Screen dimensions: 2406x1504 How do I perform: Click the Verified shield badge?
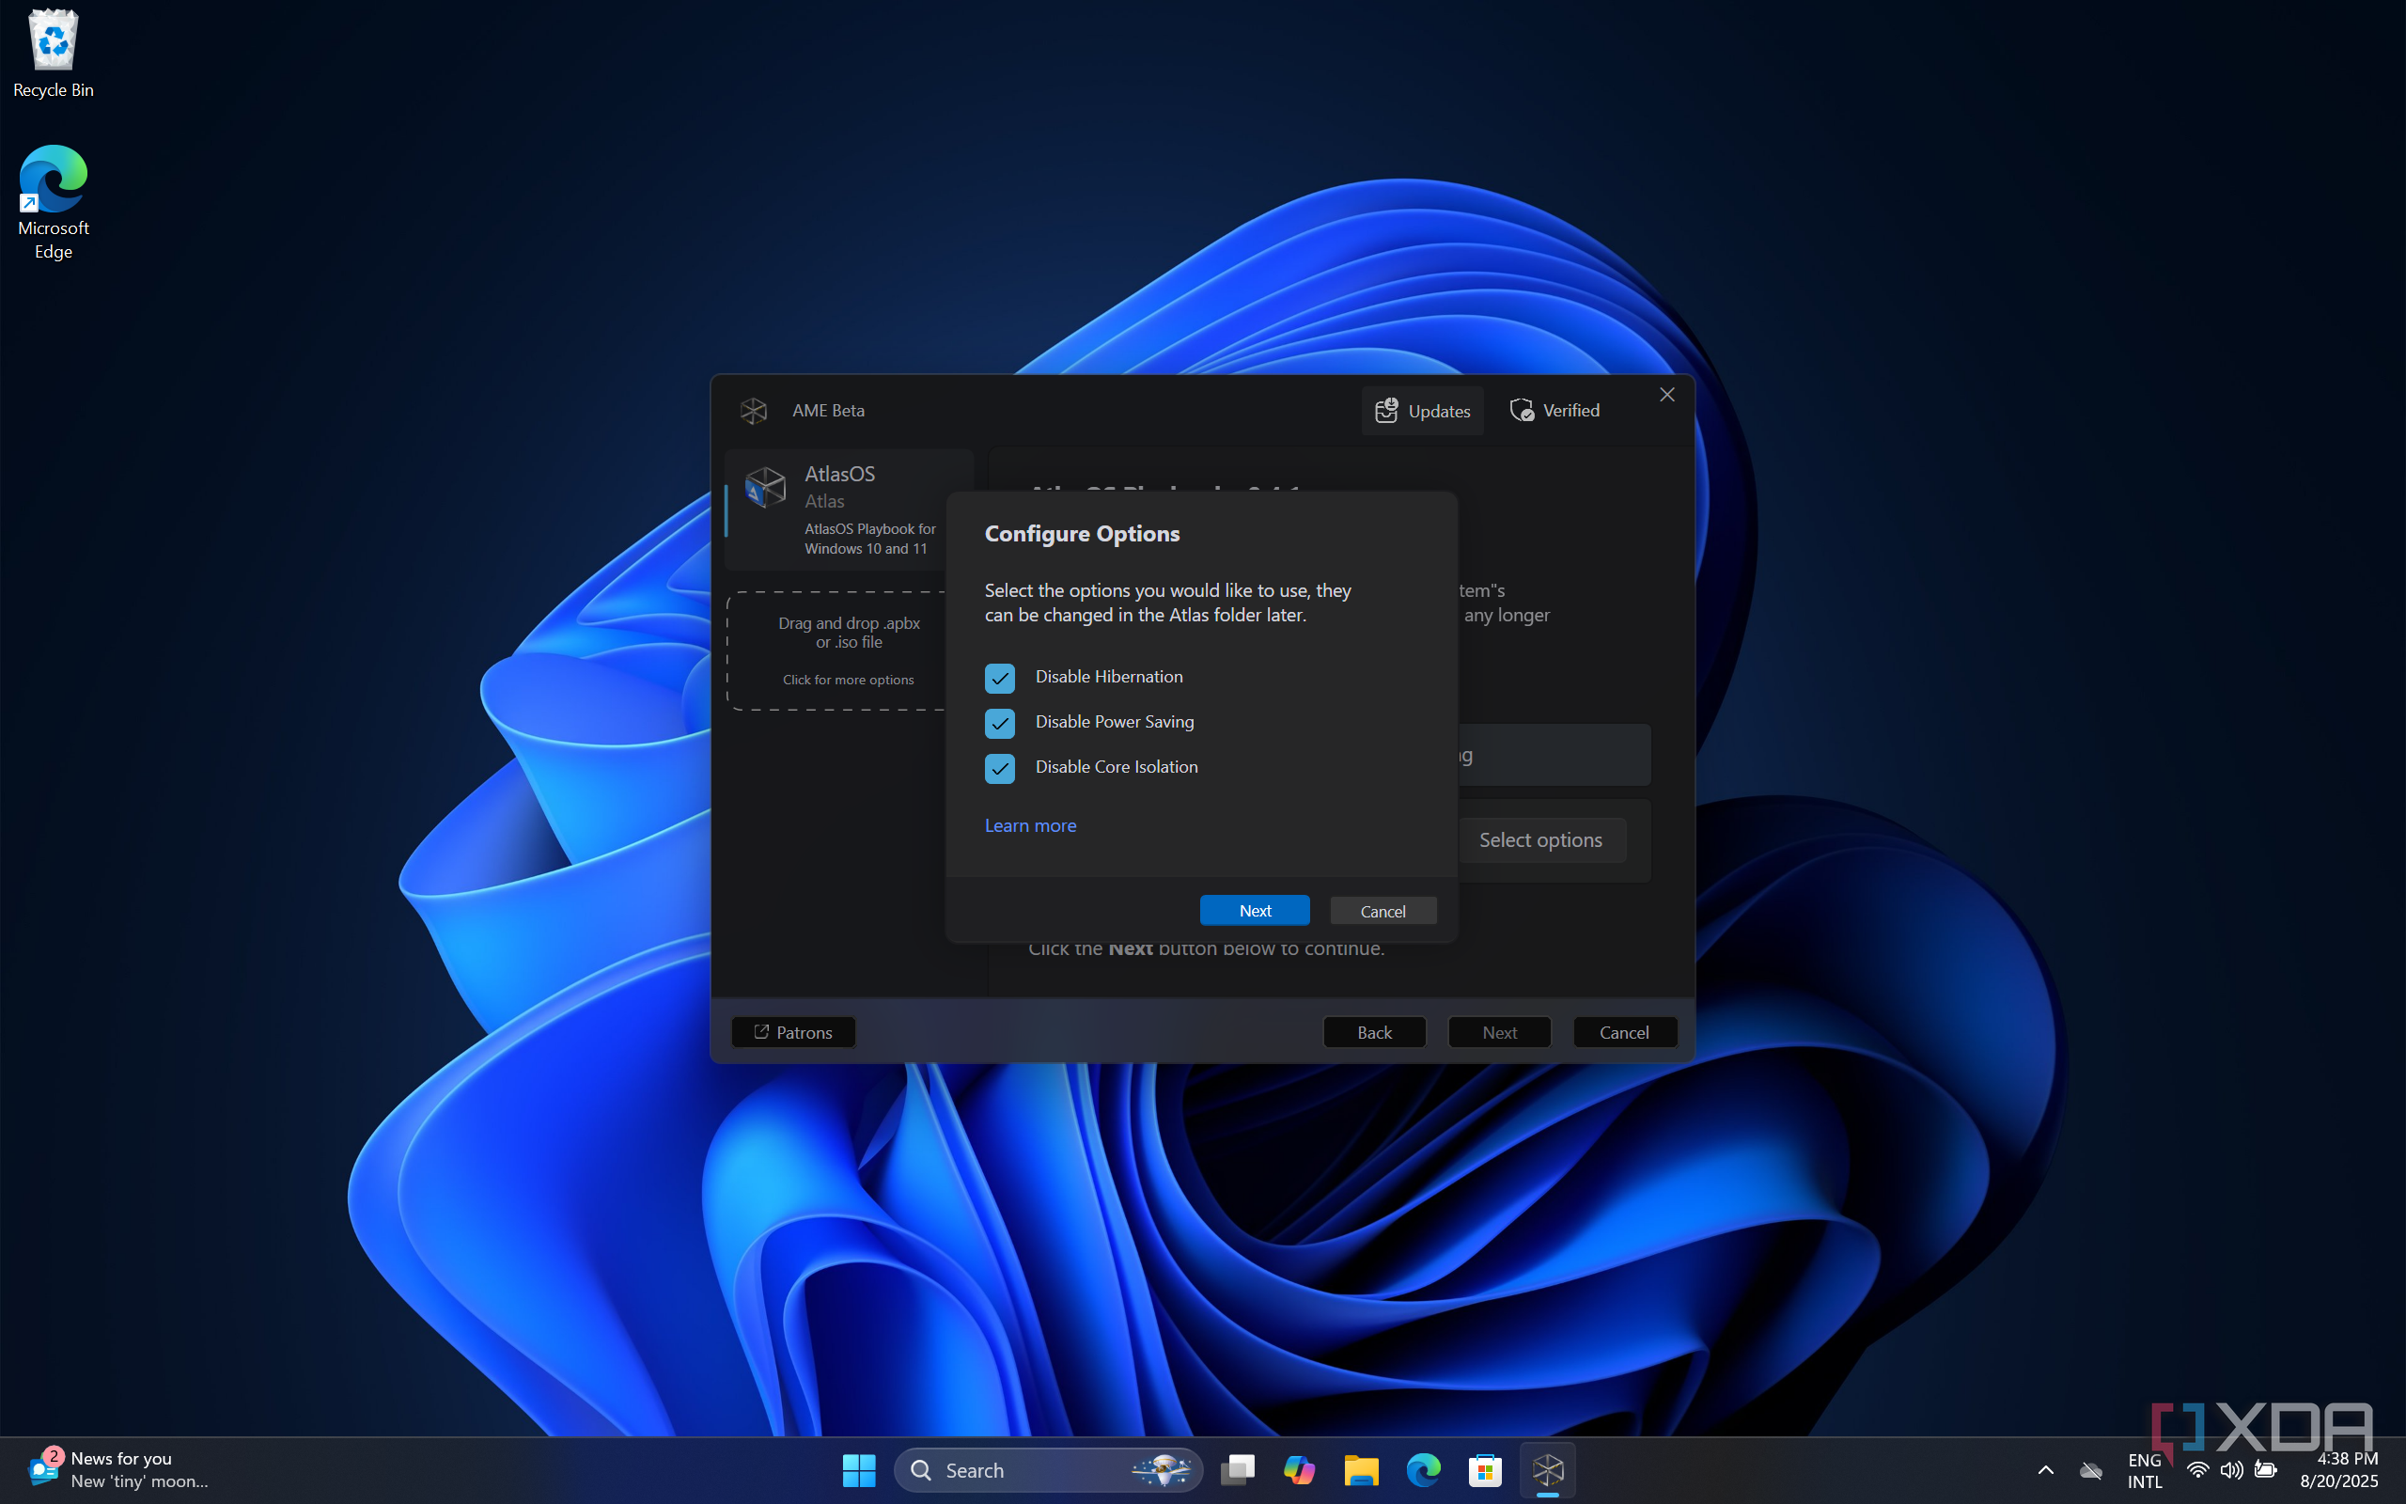[x=1554, y=411]
